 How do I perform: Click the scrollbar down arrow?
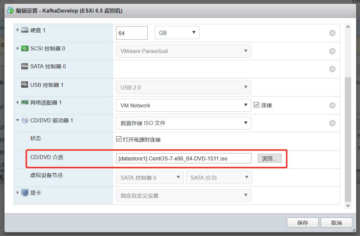pyautogui.click(x=348, y=206)
